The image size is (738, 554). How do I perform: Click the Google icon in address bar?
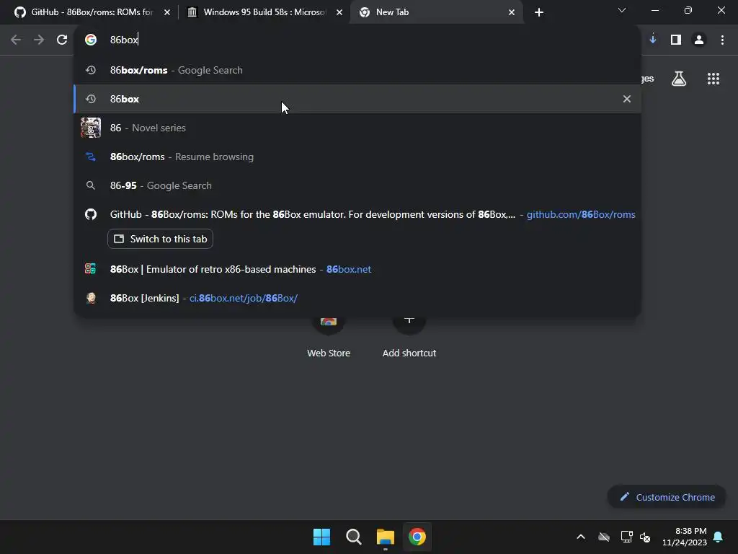click(90, 40)
